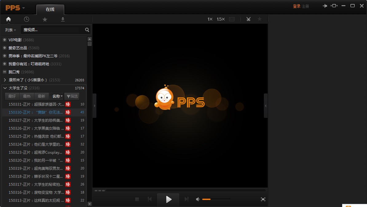Click the pin-on-top icon at top right

(325, 6)
